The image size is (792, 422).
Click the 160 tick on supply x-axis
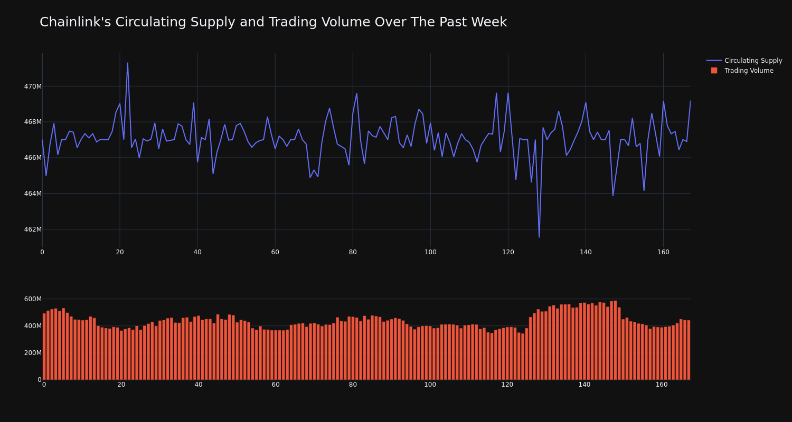pos(663,252)
